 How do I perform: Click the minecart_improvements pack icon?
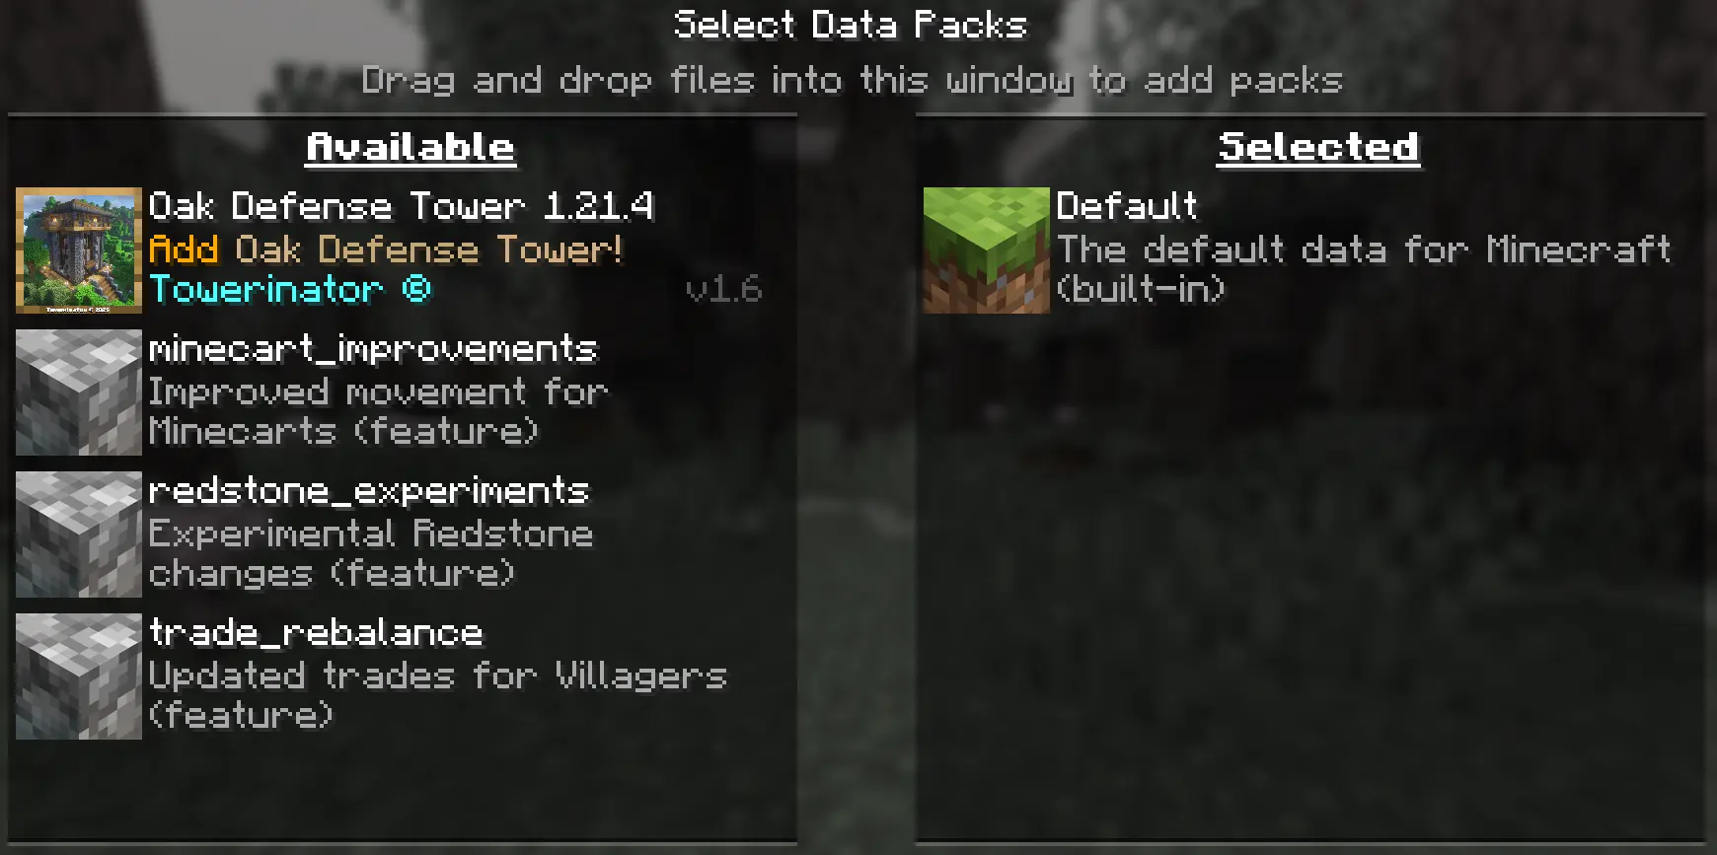point(79,392)
